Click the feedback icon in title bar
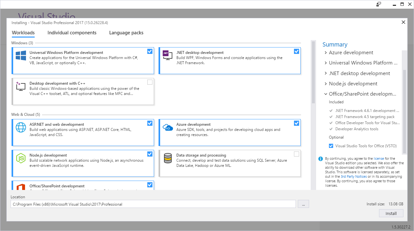This screenshot has height=231, width=414. pos(379,4)
